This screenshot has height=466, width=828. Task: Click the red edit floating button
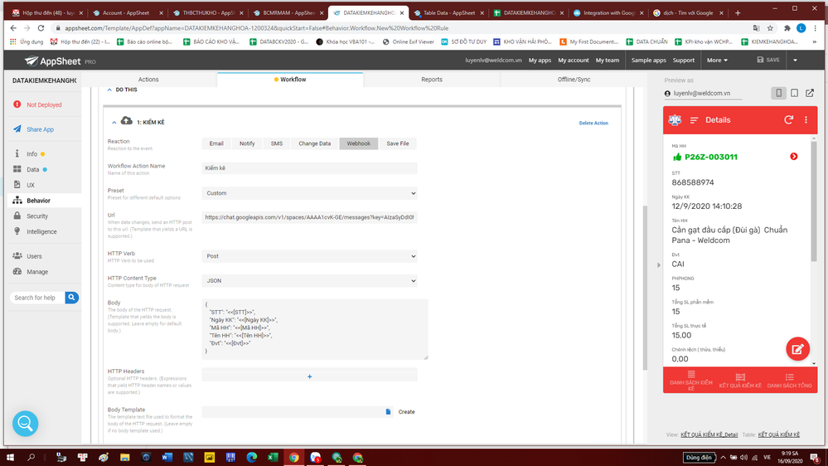point(797,349)
